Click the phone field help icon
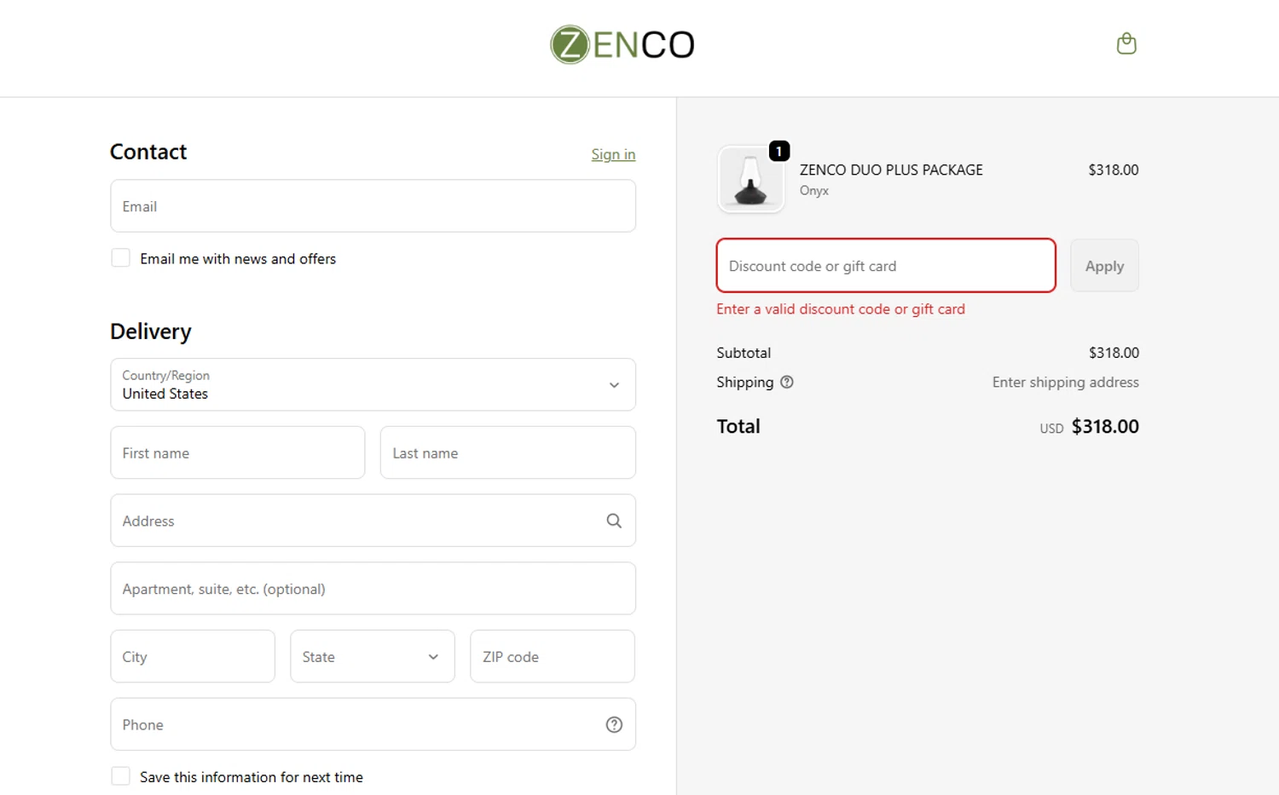1279x795 pixels. (614, 724)
